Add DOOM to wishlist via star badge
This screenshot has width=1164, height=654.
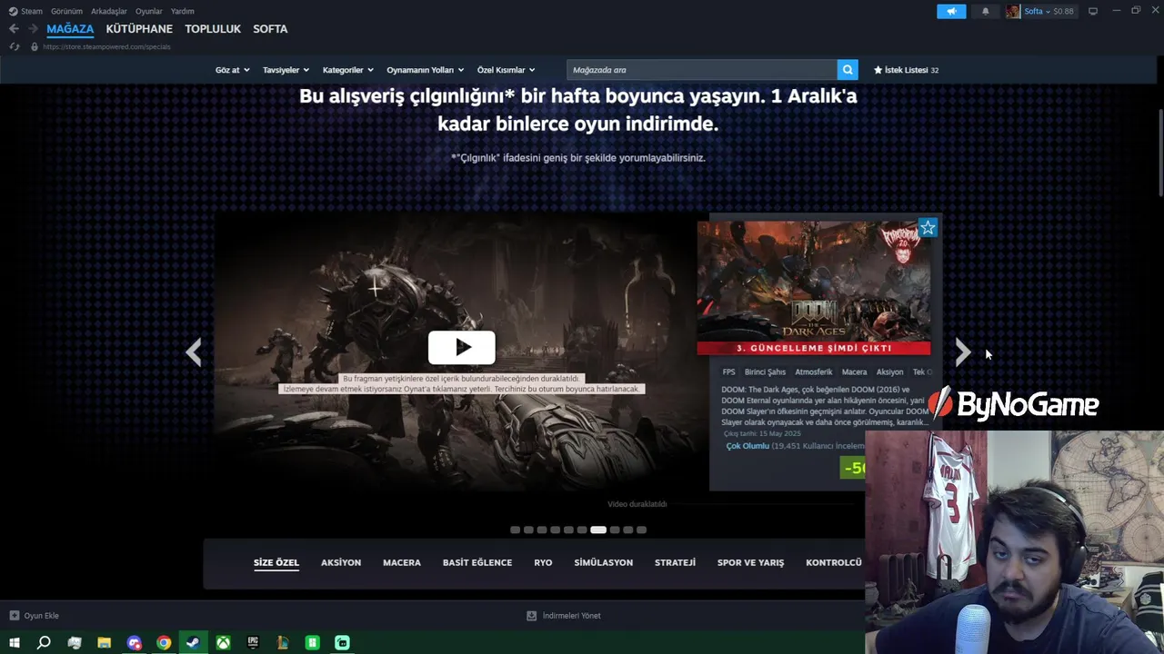point(928,228)
